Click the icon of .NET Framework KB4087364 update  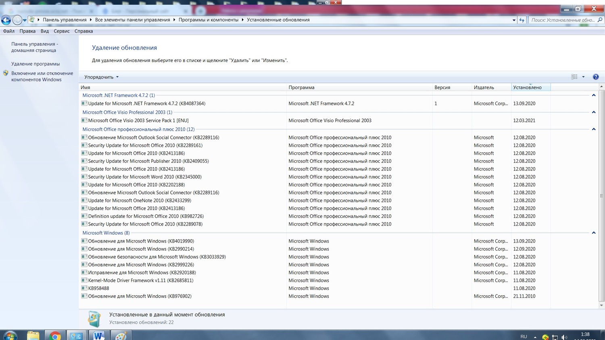click(x=84, y=104)
